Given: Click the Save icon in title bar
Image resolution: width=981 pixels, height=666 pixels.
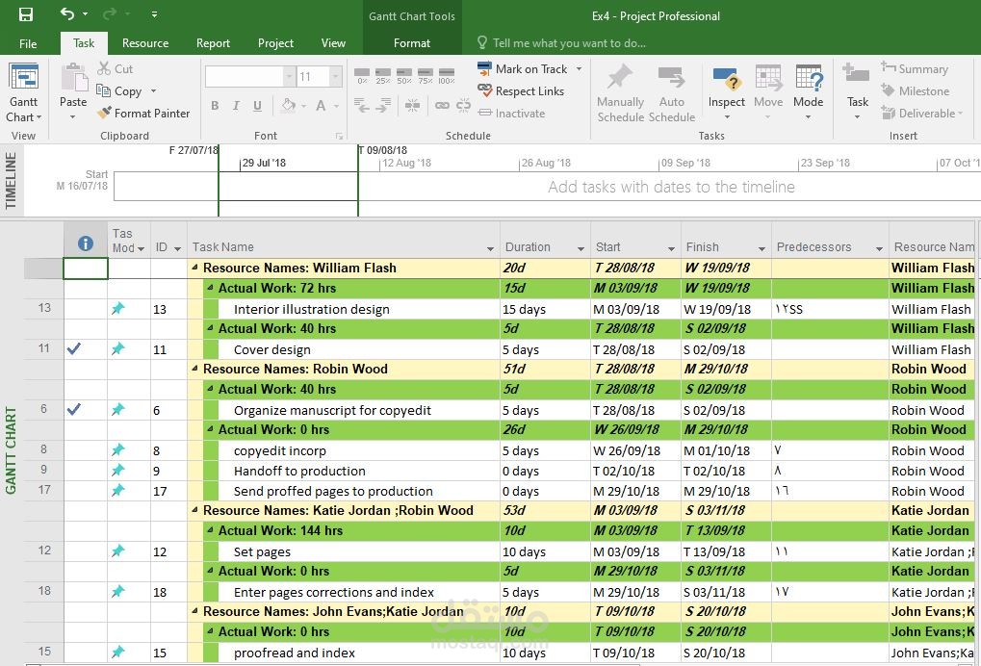Looking at the screenshot, I should 26,14.
